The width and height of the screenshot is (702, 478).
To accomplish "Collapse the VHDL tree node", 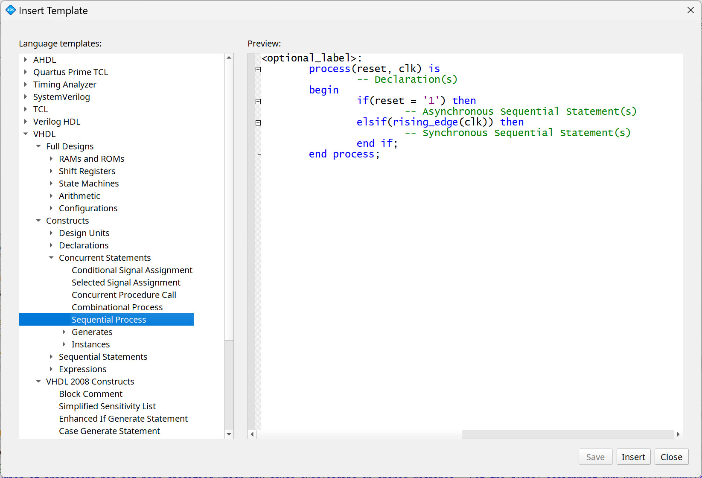I will click(26, 134).
